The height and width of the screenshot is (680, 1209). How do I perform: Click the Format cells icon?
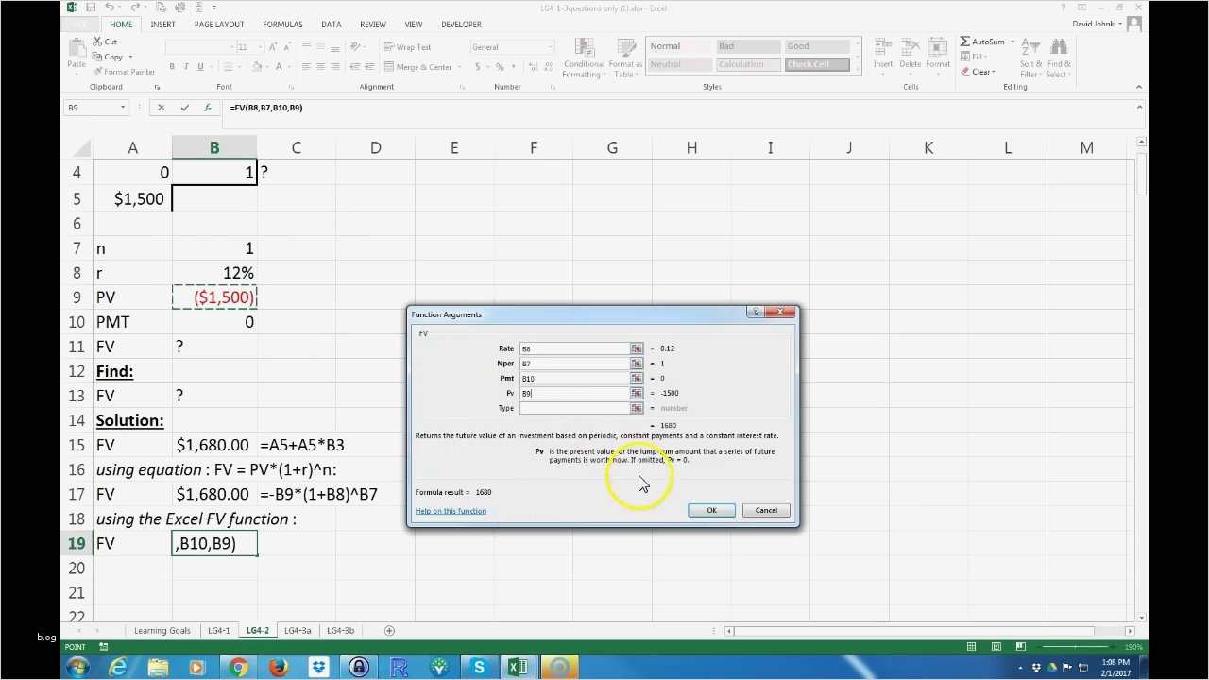[x=938, y=56]
